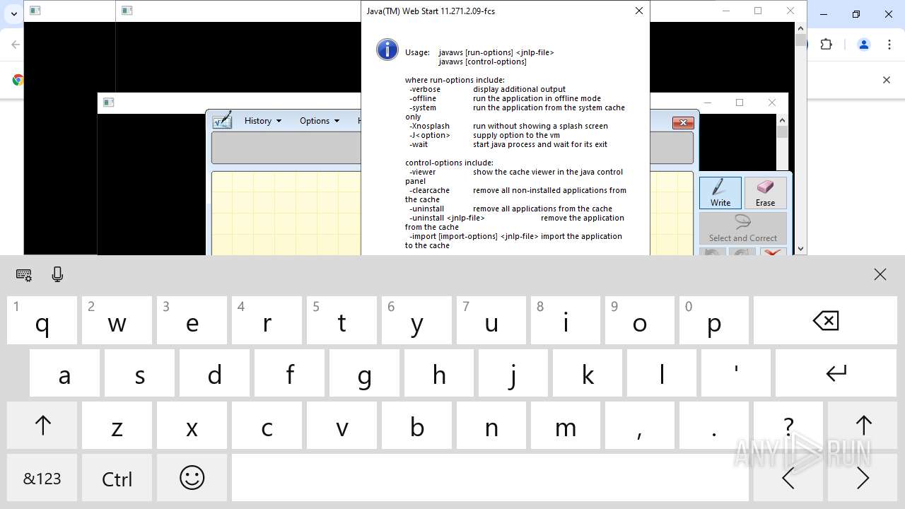Tap the t key
905x509 pixels.
pyautogui.click(x=341, y=320)
